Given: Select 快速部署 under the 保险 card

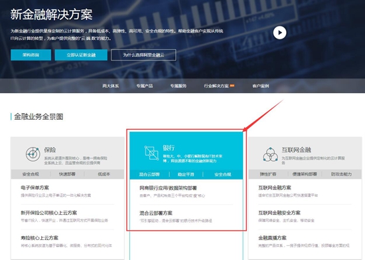Looking at the screenshot, I should pos(67,174).
